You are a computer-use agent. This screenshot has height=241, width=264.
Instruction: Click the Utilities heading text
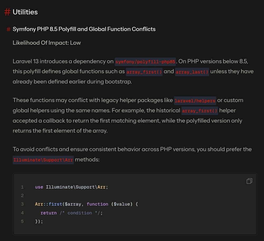click(x=25, y=12)
